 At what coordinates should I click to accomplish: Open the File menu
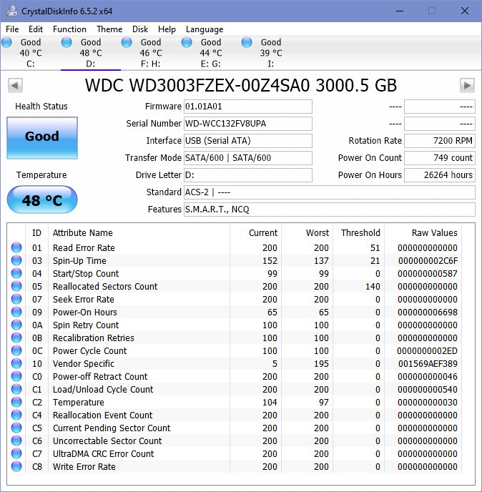coord(12,29)
